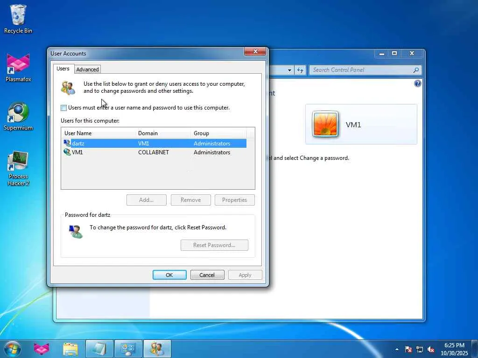Sort the list by Group column header
The height and width of the screenshot is (358, 478).
click(218, 133)
